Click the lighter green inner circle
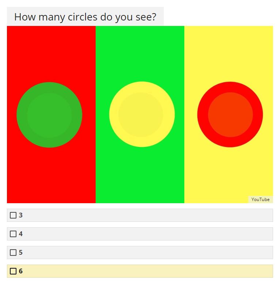The height and width of the screenshot is (292, 280). [49, 115]
